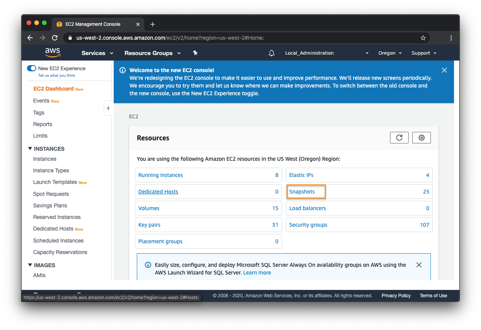Click the browser forward arrow
Screen dimensions: 481x330
(42, 38)
